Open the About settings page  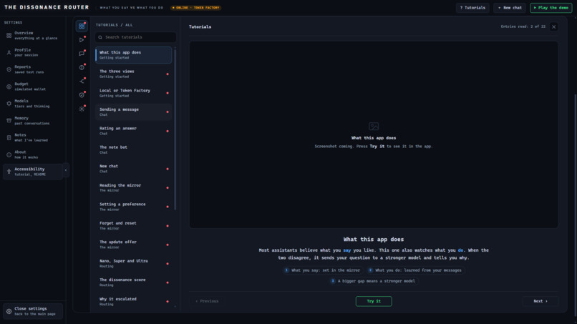pyautogui.click(x=33, y=154)
